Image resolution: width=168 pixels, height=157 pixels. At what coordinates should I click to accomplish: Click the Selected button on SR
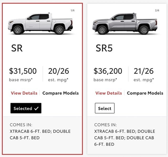point(26,108)
